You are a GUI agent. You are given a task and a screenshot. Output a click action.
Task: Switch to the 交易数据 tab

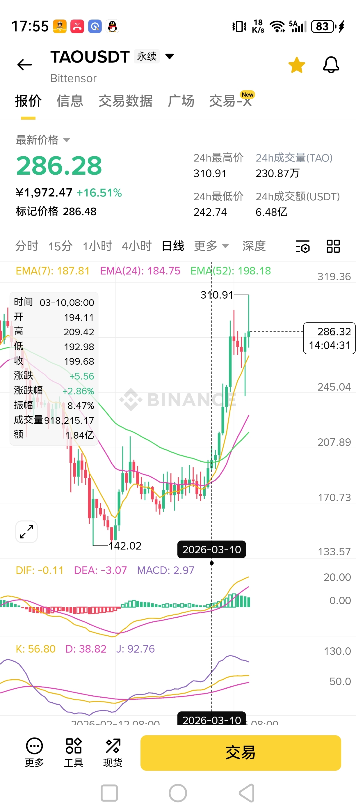125,101
